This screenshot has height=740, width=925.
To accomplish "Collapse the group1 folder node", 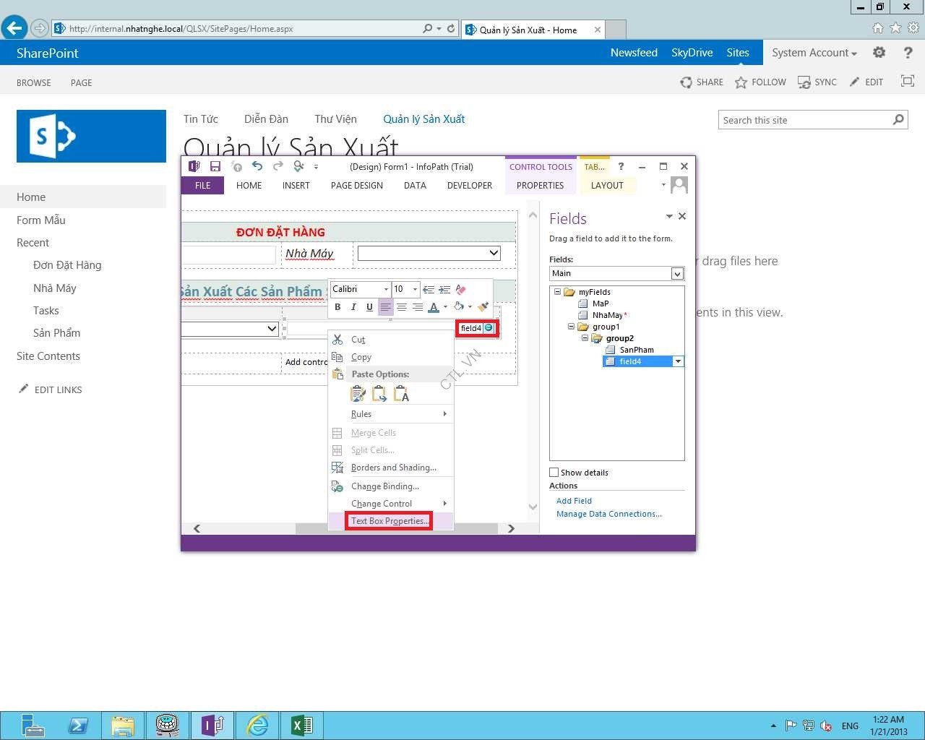I will [x=571, y=327].
